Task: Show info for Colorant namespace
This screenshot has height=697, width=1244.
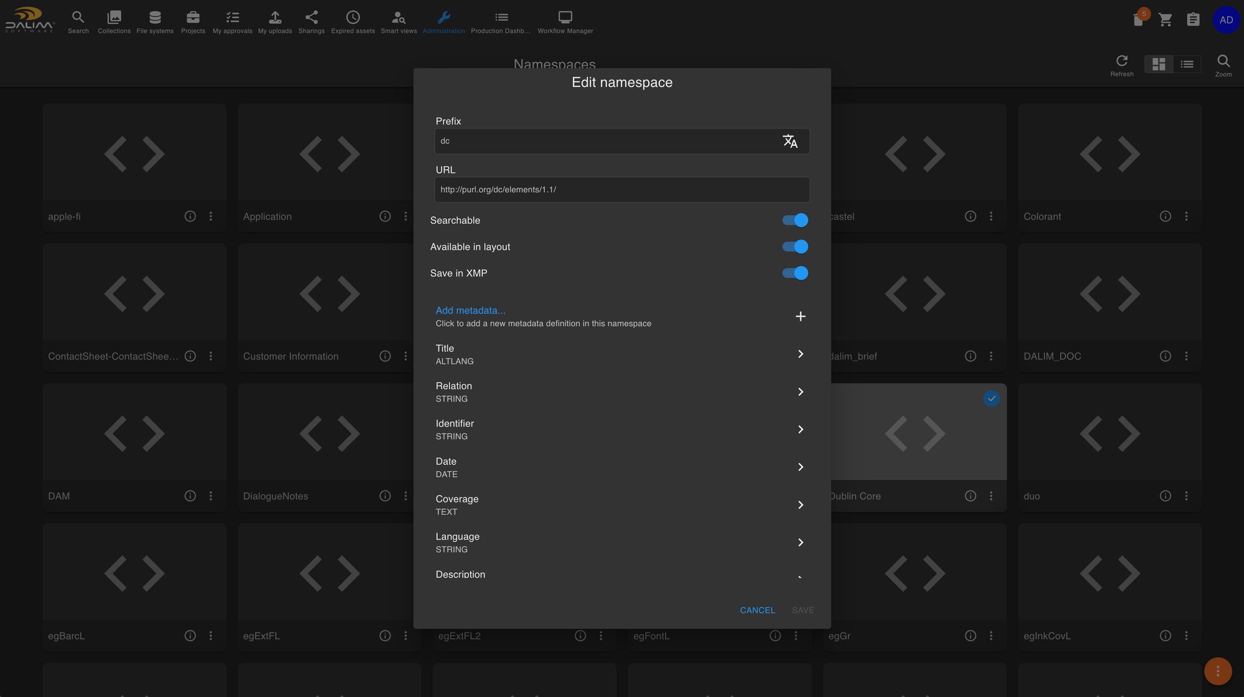Action: (1166, 216)
